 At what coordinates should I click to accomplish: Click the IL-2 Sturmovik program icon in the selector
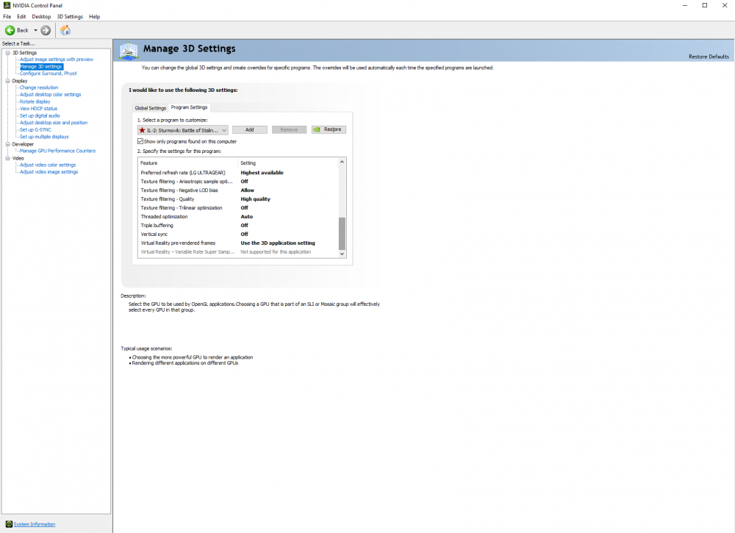(x=141, y=129)
